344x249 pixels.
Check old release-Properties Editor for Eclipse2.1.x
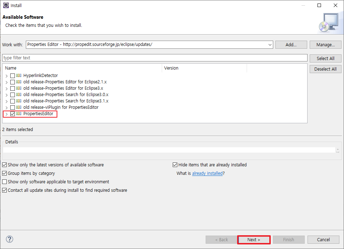(12, 82)
